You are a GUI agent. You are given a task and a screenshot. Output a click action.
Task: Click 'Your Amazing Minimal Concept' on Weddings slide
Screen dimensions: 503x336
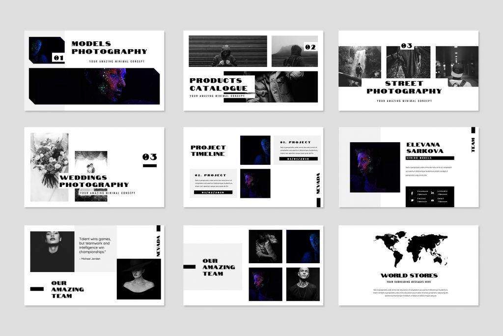(x=108, y=193)
